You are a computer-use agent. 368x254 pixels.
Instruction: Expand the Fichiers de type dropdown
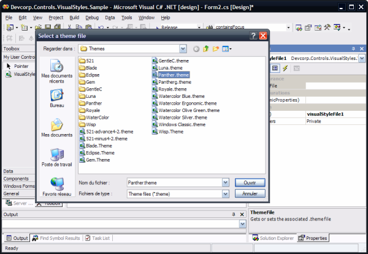[225, 193]
